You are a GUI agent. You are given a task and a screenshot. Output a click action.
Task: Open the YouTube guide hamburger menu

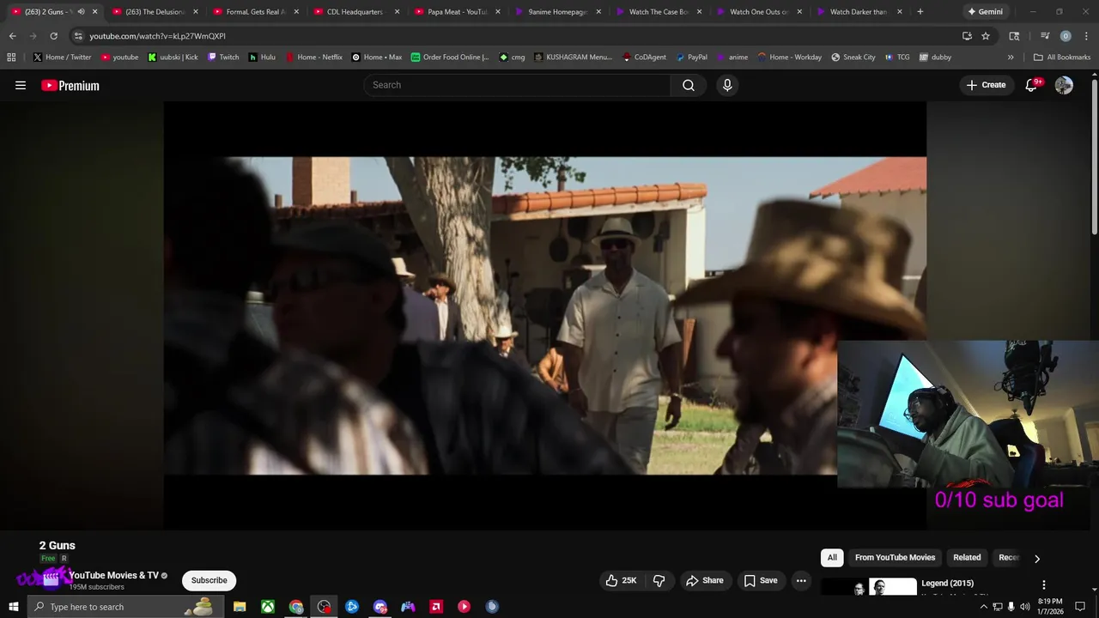21,85
